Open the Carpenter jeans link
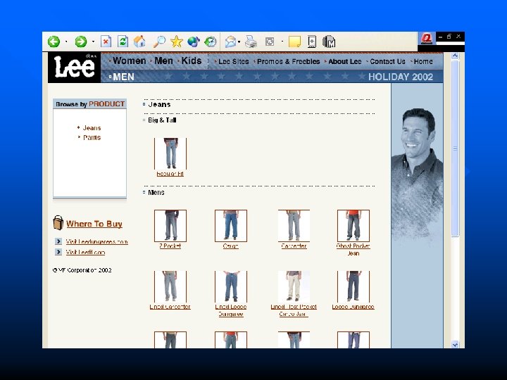 [x=294, y=246]
